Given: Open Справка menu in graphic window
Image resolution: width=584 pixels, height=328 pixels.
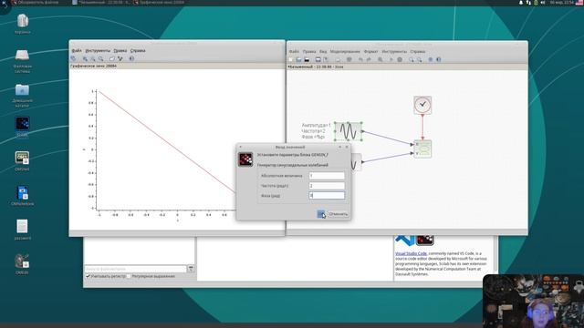Looking at the screenshot, I should click(x=138, y=51).
